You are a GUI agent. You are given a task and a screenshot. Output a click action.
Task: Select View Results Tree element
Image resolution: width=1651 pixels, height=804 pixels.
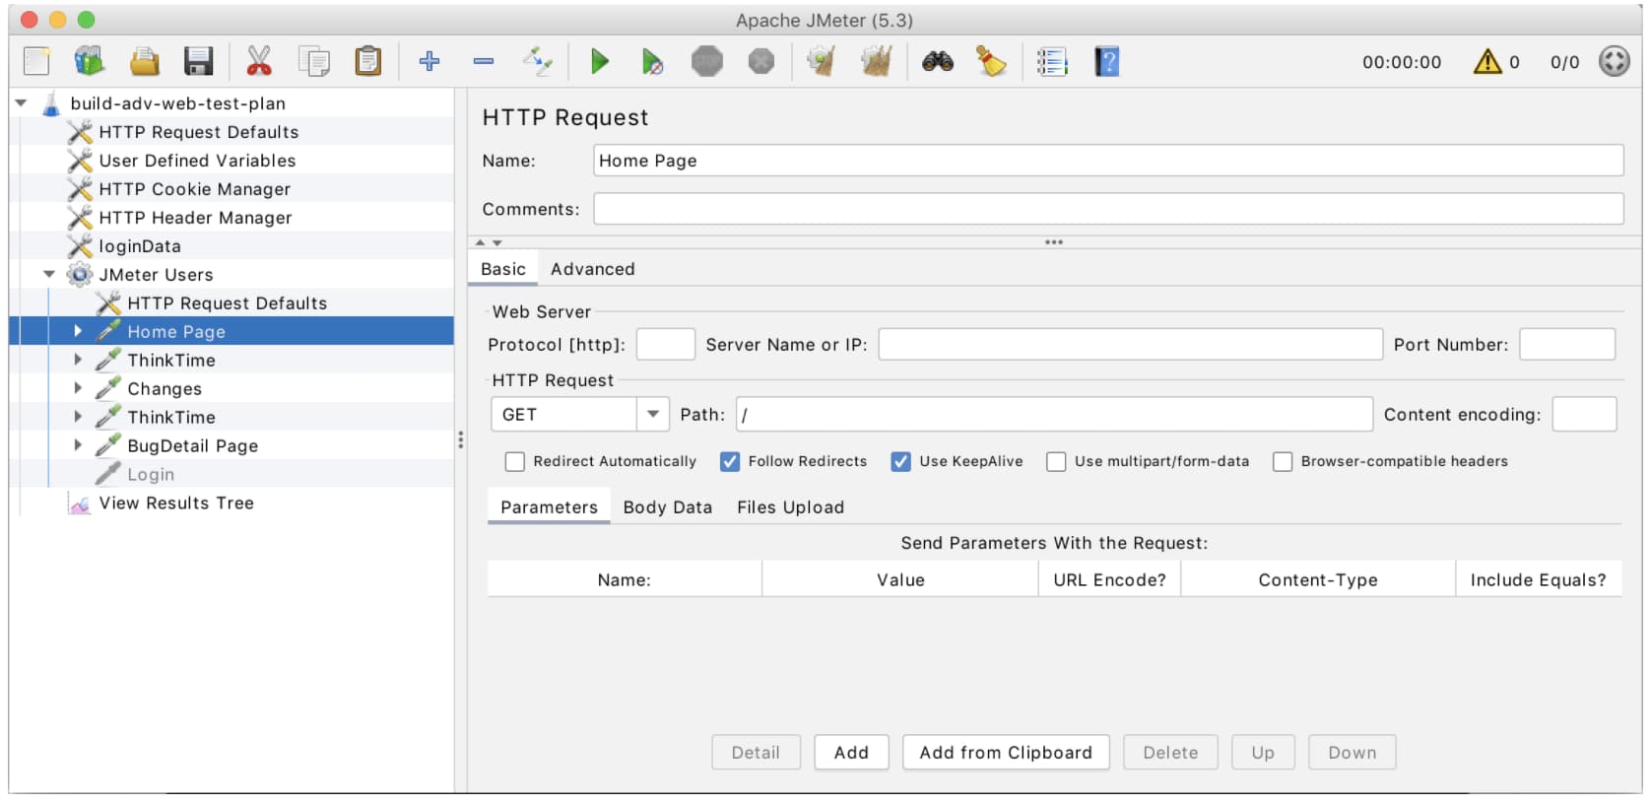176,502
